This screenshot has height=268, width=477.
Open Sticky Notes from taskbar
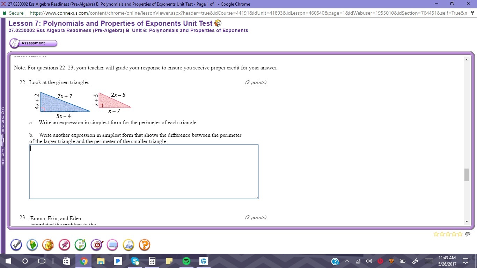pyautogui.click(x=169, y=261)
